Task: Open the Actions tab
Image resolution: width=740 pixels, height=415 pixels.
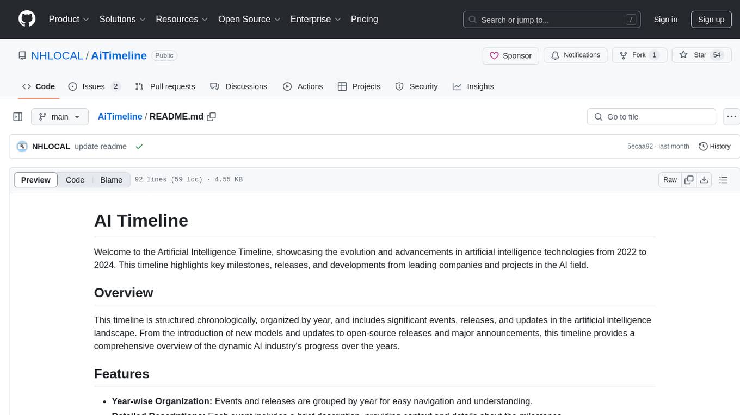Action: click(x=303, y=86)
